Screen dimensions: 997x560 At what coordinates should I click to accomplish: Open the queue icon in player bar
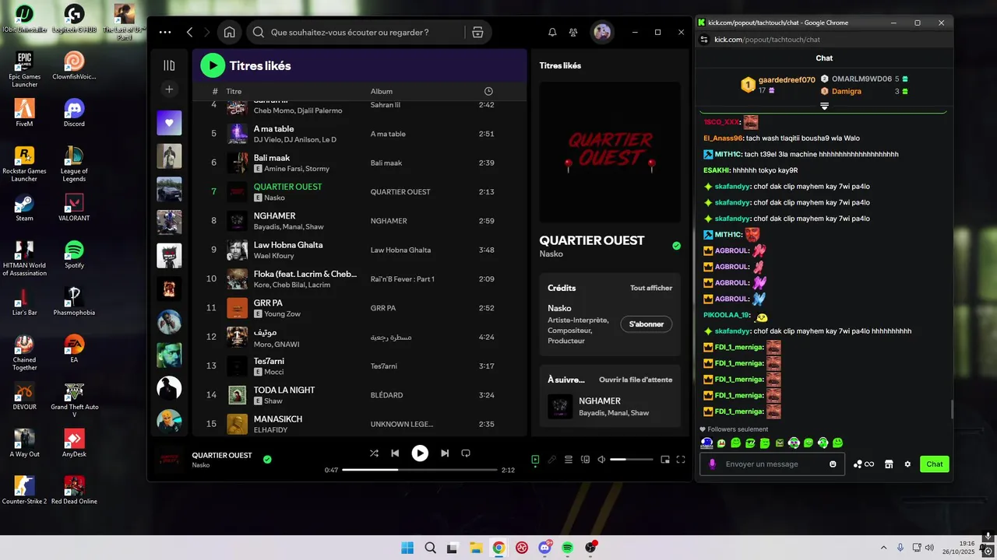[x=569, y=460]
